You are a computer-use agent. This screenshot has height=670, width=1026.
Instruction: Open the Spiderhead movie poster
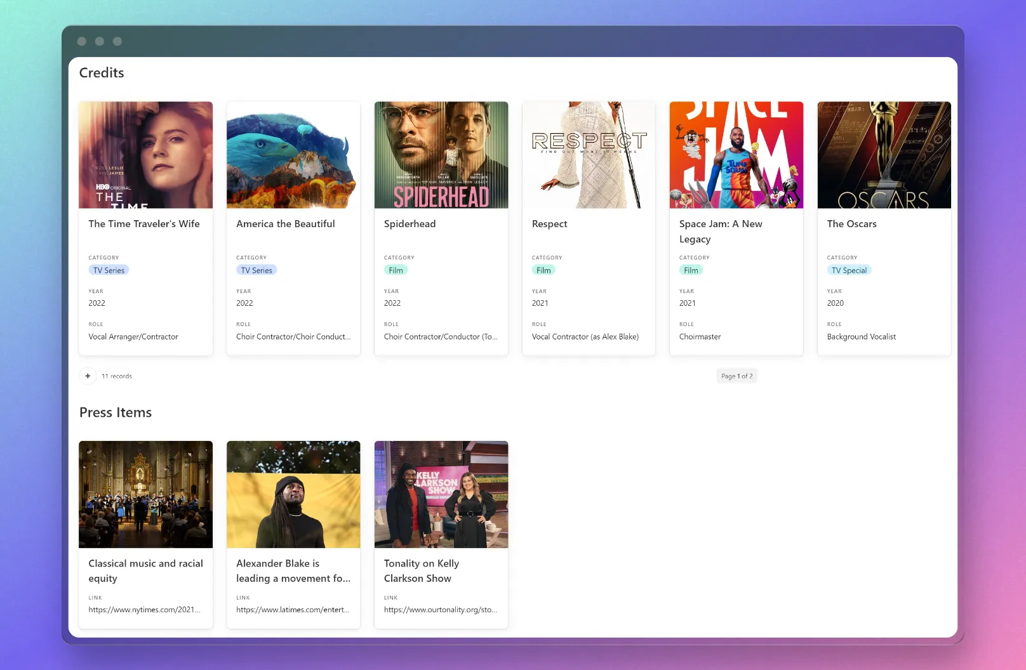(x=441, y=154)
